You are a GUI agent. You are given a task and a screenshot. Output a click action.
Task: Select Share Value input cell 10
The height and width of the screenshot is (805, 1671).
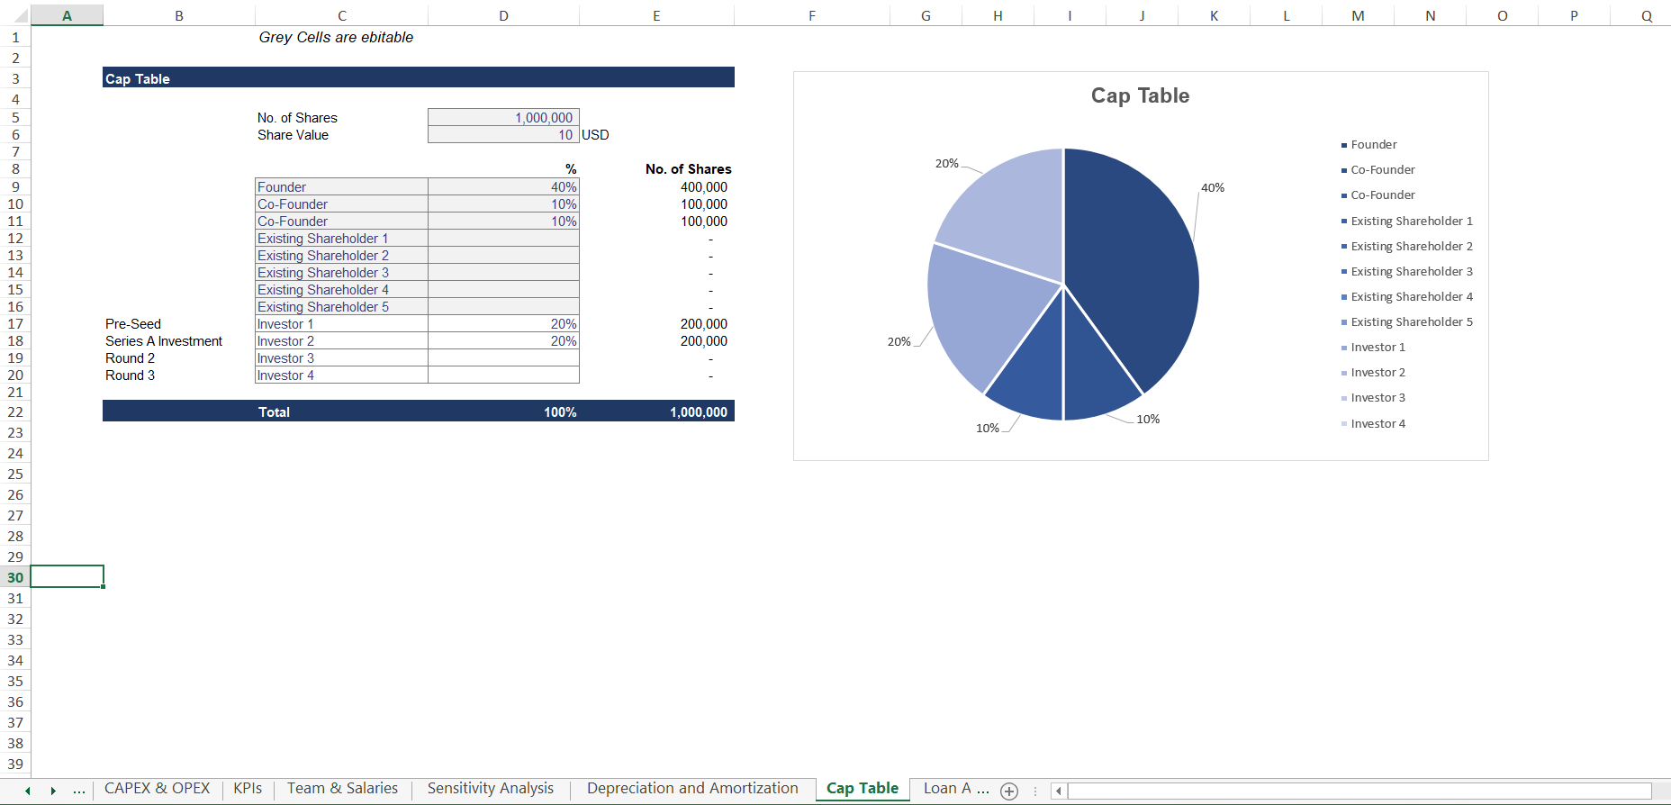tap(503, 134)
